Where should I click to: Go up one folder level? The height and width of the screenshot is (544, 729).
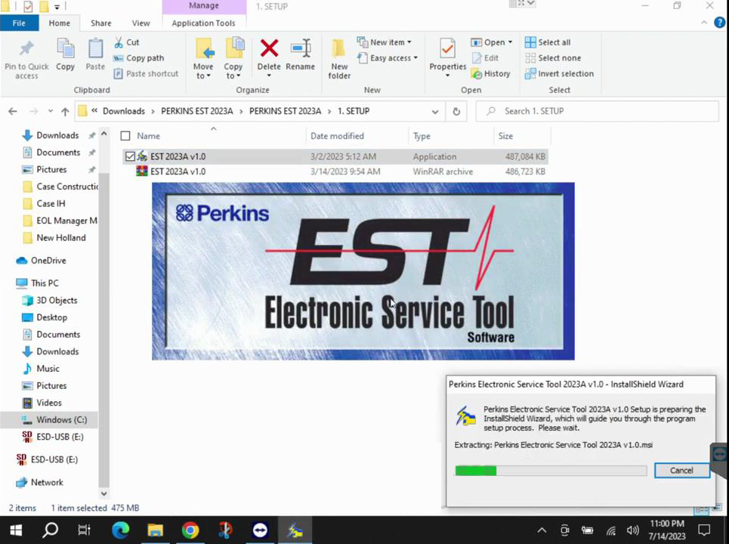click(x=65, y=111)
